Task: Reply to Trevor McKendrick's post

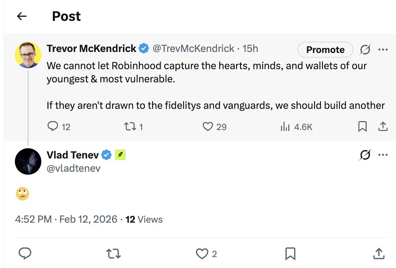Action: click(53, 126)
